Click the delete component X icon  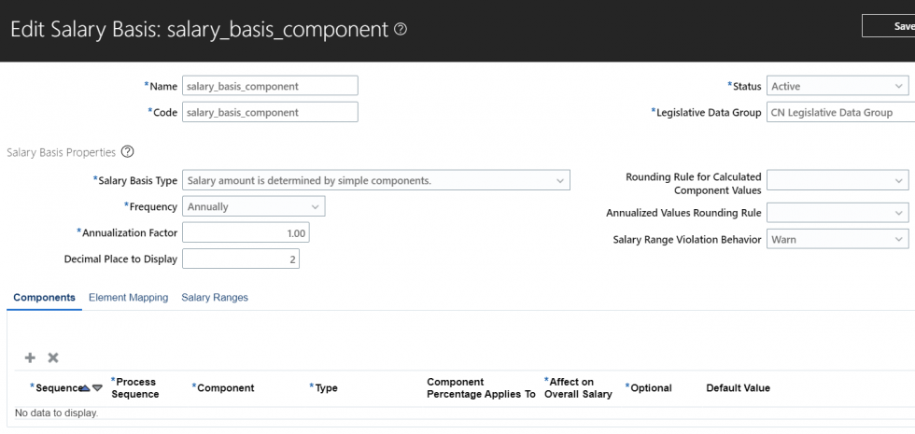coord(53,357)
